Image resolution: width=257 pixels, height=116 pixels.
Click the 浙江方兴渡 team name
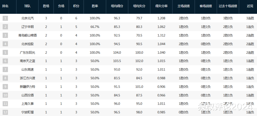click(x=27, y=78)
